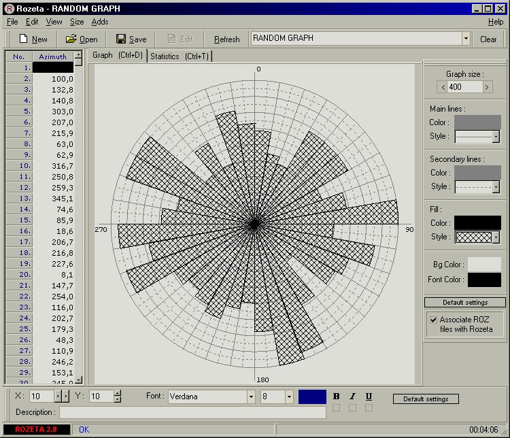Switch to the Statistics tab
Image resolution: width=510 pixels, height=438 pixels.
coord(180,56)
